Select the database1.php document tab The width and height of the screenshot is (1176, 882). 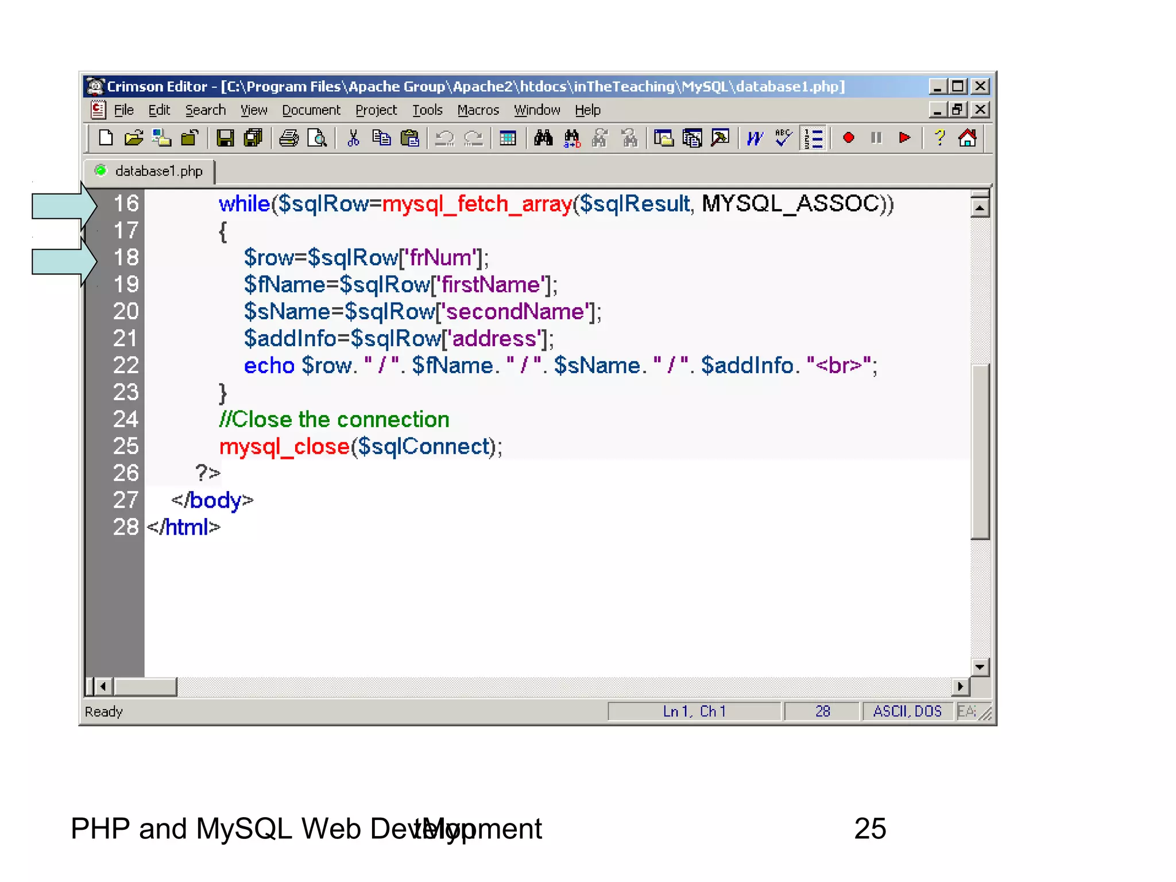[x=149, y=171]
